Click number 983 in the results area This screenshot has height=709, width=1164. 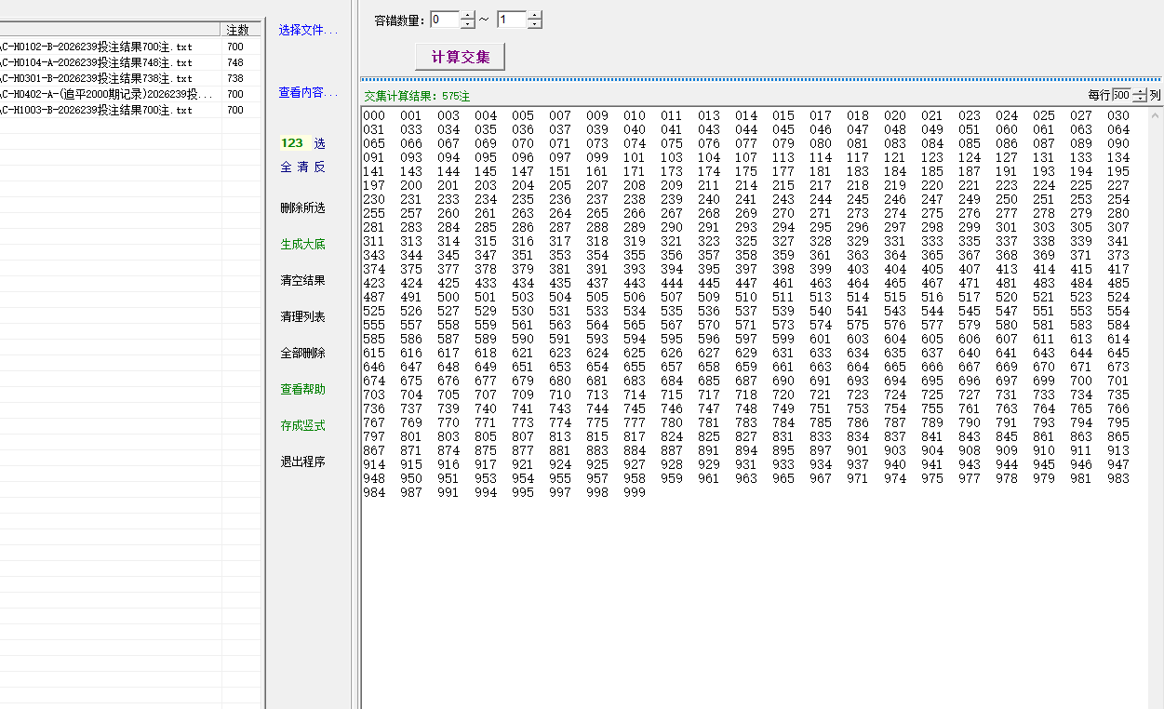1118,479
